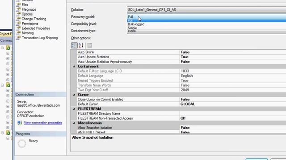Viewport: 286px width, 160px height.
Task: Select Two Digit Year Cutoff row
Action: click(x=181, y=90)
